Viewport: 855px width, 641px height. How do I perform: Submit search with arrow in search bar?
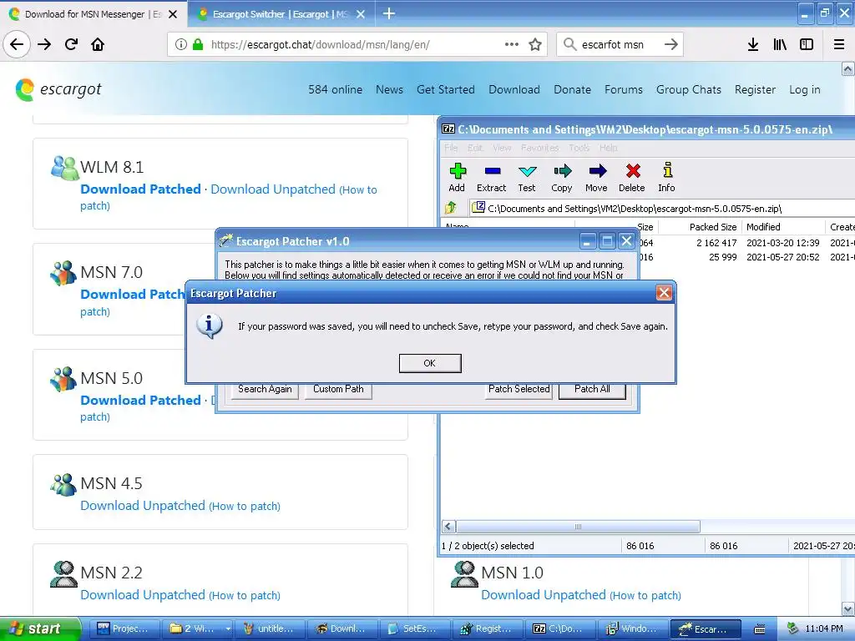(670, 44)
